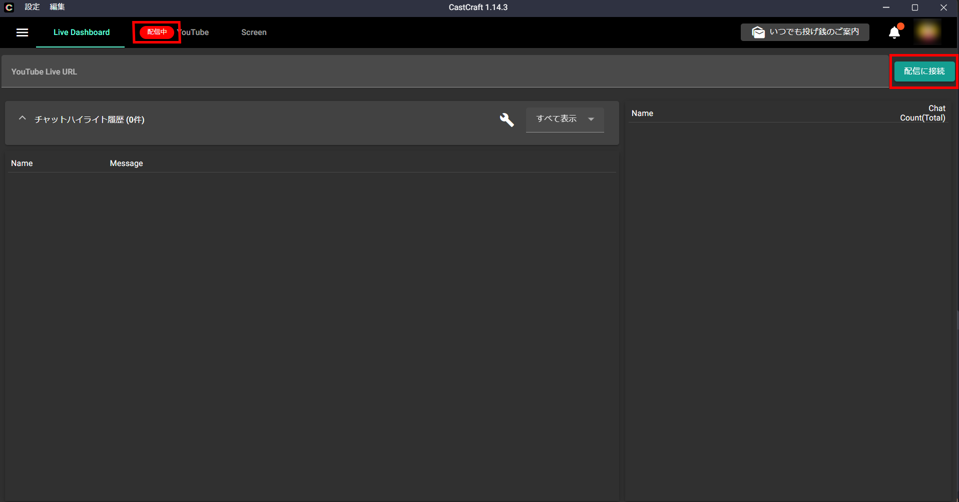
Task: Select the Live Dashboard tab
Action: pos(82,32)
